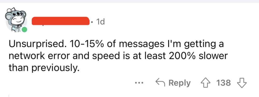Screen dimensions: 259x97
Task: Click the word Unsurprised in the comment
Action: click(x=38, y=45)
